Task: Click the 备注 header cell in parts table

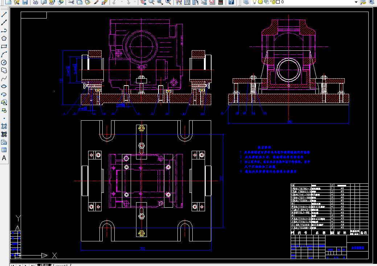Action: [364, 233]
